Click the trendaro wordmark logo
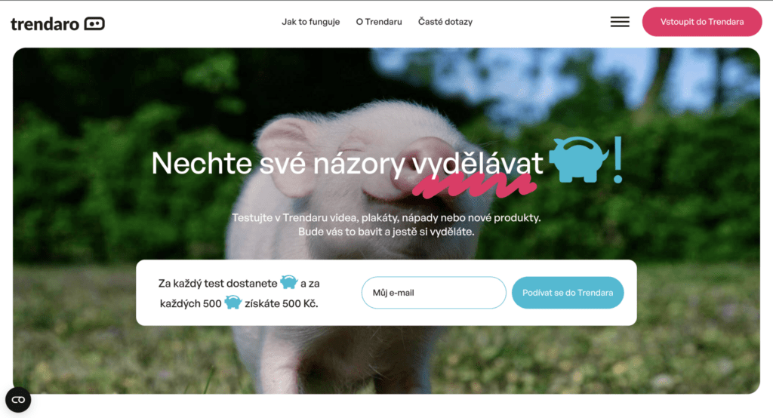This screenshot has height=418, width=773. point(45,23)
